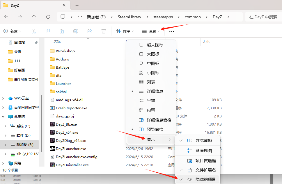Click the 在 DayZ 中搜索 search box
Image resolution: width=282 pixels, height=184 pixels.
[263, 17]
